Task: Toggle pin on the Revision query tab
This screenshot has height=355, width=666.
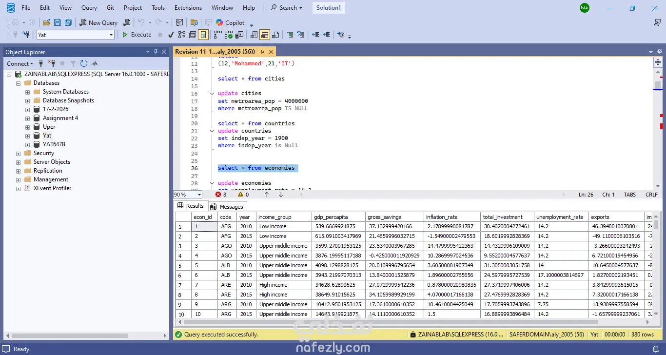Action: click(262, 52)
